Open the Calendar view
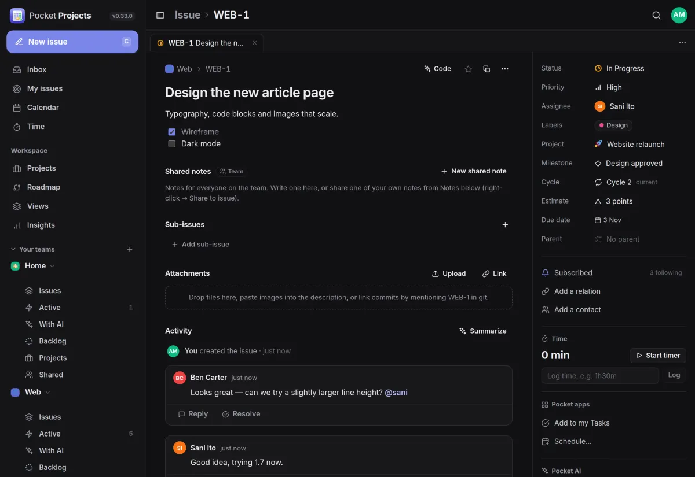Screen dimensions: 695x477 (x=72, y=108)
